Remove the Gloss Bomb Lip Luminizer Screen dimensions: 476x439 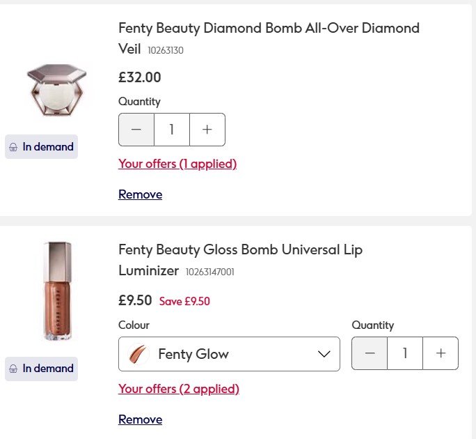click(x=140, y=419)
